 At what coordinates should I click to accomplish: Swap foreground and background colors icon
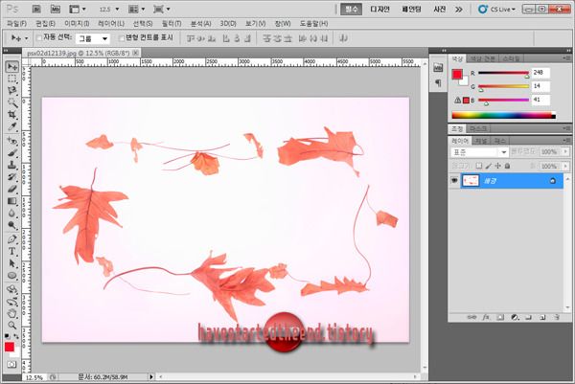(x=16, y=336)
